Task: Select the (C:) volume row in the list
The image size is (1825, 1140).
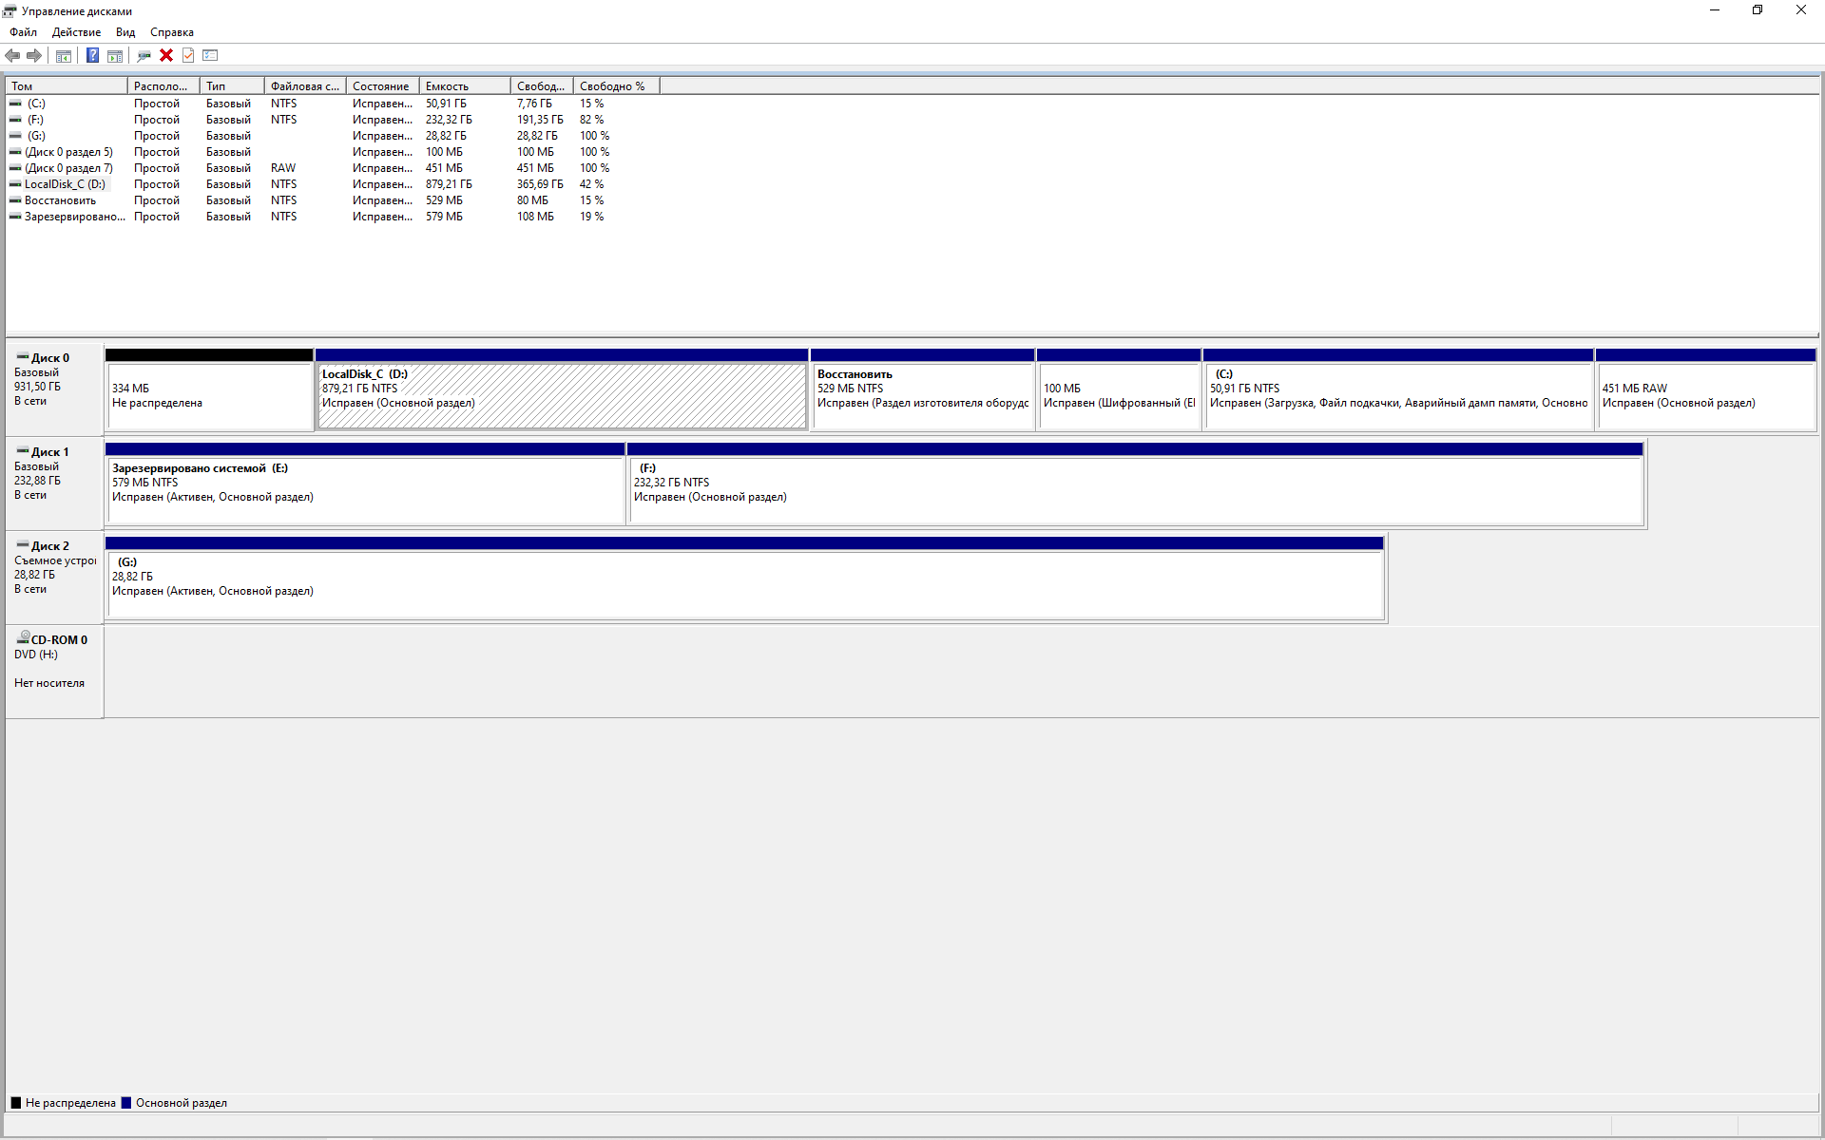Action: click(333, 104)
